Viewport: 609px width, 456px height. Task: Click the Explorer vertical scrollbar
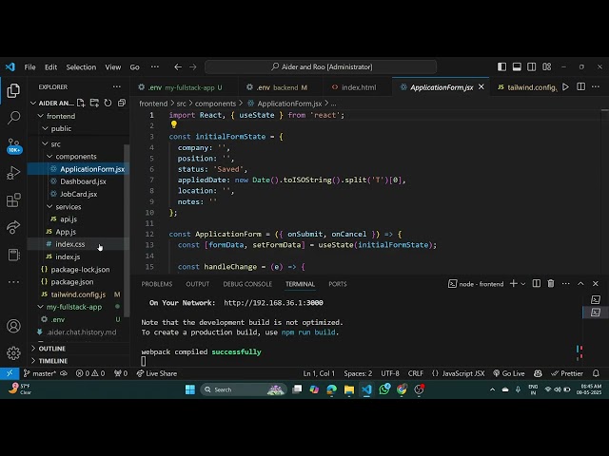[x=127, y=231]
